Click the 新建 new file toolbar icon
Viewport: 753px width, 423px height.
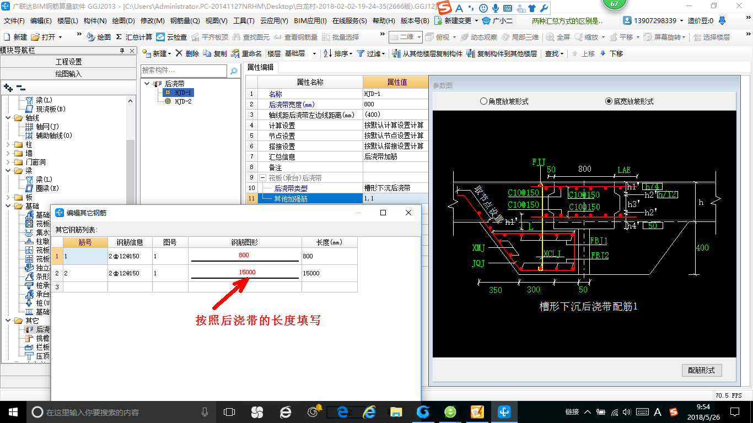point(15,37)
